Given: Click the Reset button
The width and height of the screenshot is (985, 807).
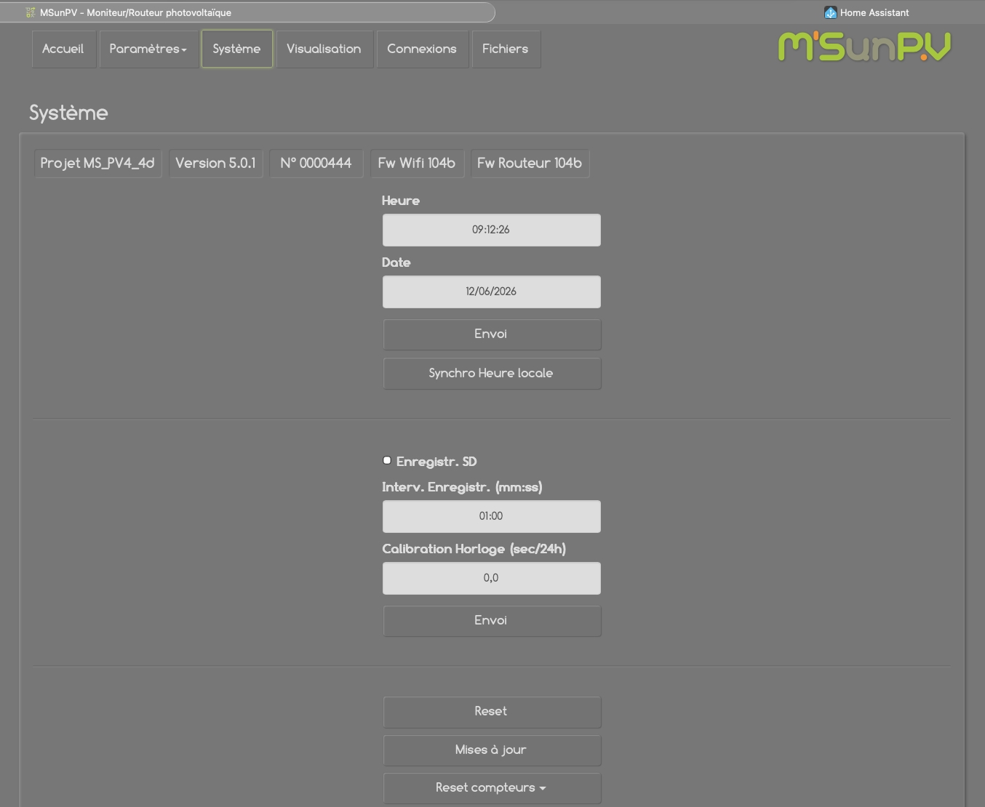Looking at the screenshot, I should pyautogui.click(x=492, y=712).
